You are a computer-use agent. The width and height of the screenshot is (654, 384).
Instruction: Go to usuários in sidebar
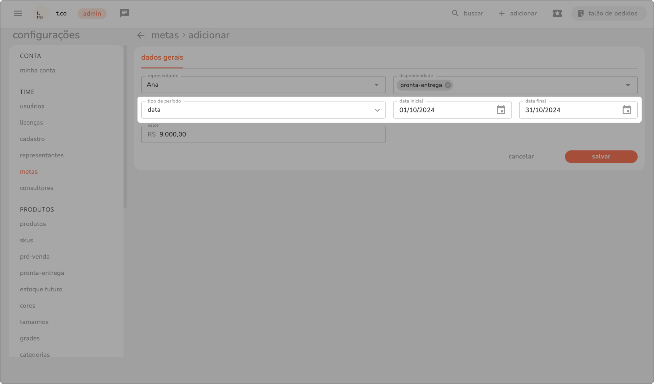tap(32, 106)
